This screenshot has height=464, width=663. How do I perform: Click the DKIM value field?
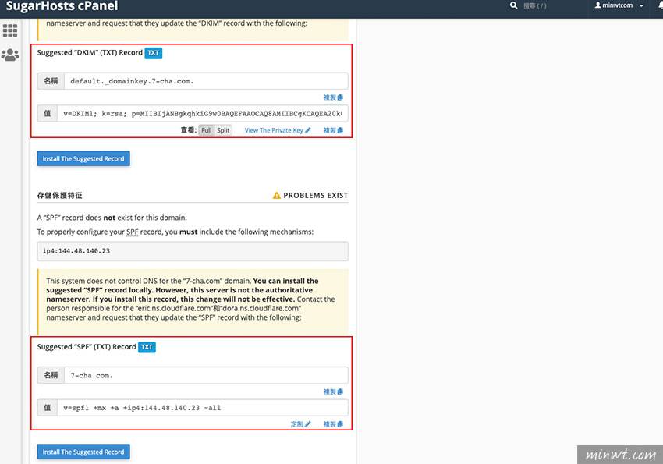[202, 113]
